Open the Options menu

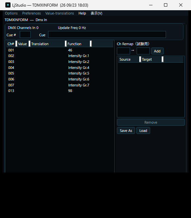coord(11,13)
